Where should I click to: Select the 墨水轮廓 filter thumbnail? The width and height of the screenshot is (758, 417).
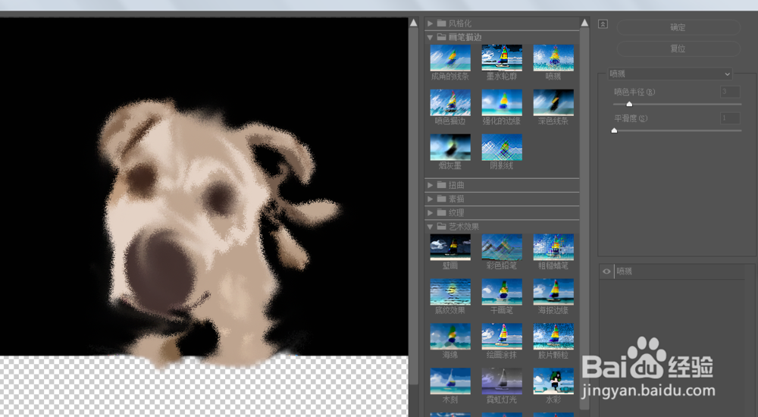[x=502, y=58]
